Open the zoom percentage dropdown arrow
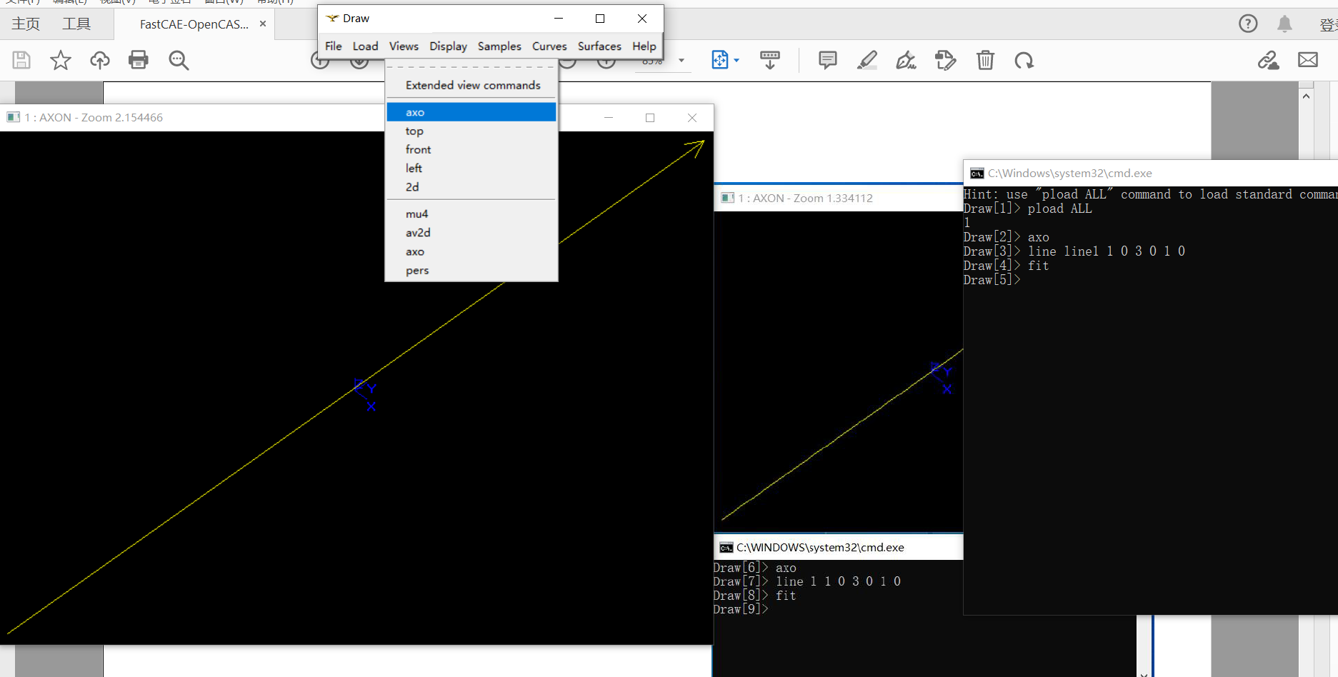Image resolution: width=1338 pixels, height=677 pixels. pyautogui.click(x=682, y=61)
